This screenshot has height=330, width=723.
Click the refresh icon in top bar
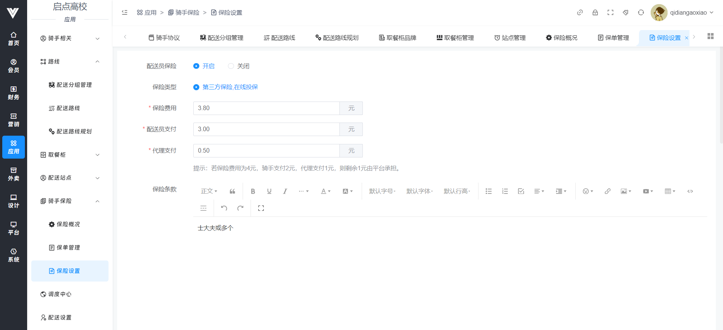point(640,12)
